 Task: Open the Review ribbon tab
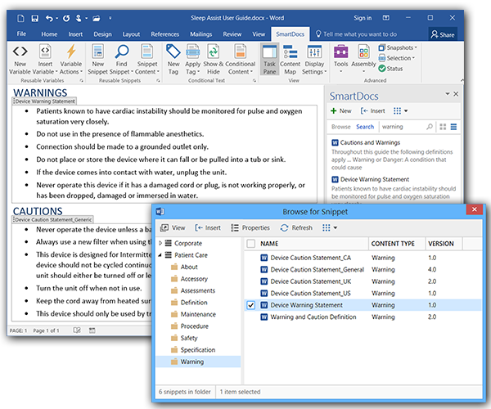click(232, 34)
